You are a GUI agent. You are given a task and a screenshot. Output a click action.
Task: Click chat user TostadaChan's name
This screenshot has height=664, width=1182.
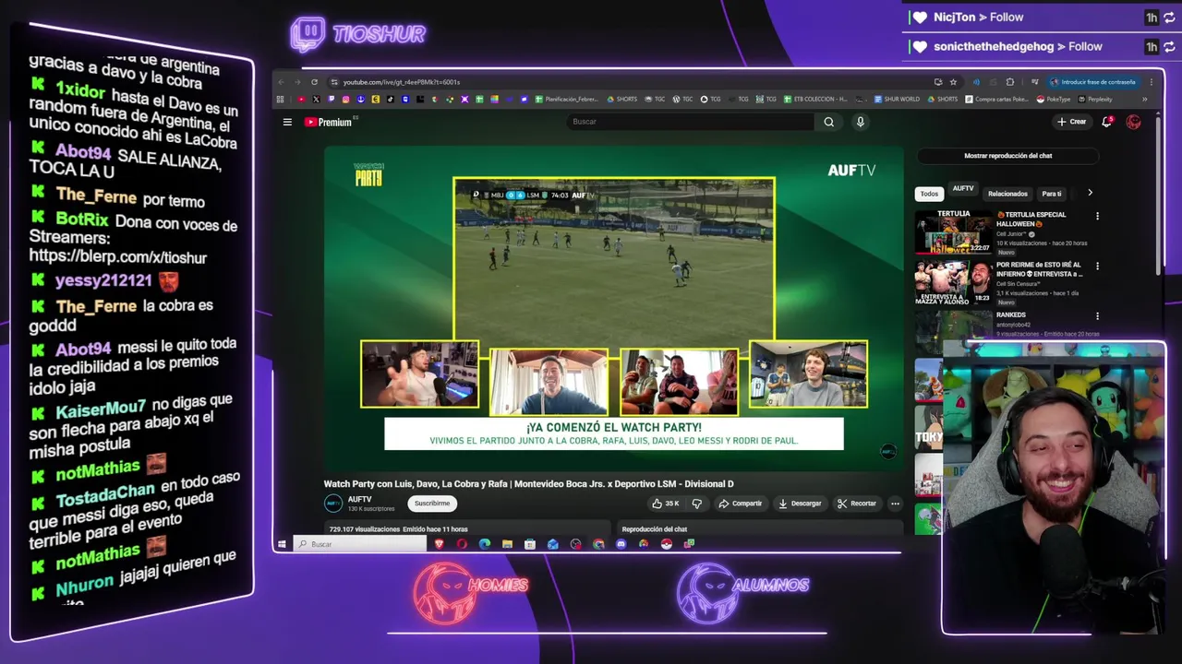coord(104,495)
